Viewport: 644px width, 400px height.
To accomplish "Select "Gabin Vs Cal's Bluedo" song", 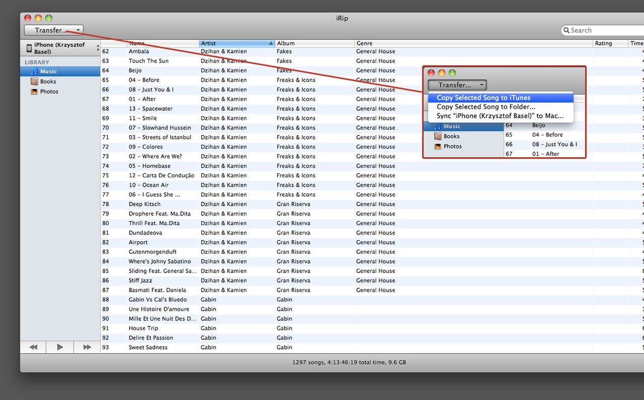I will [157, 299].
